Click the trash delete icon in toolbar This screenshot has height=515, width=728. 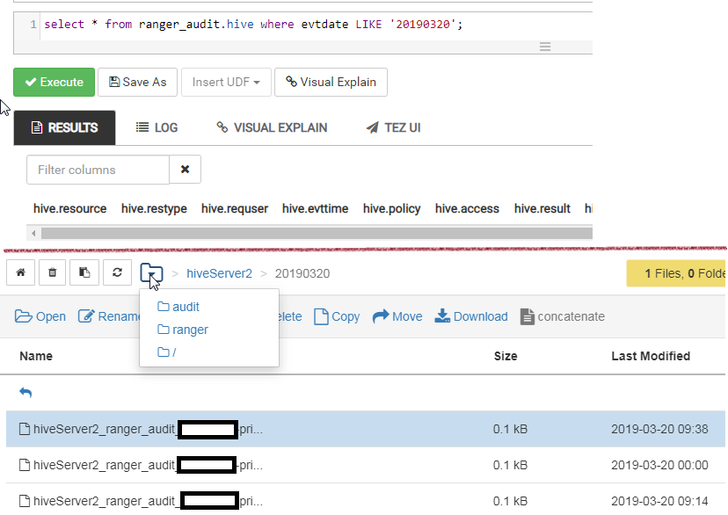pyautogui.click(x=52, y=272)
